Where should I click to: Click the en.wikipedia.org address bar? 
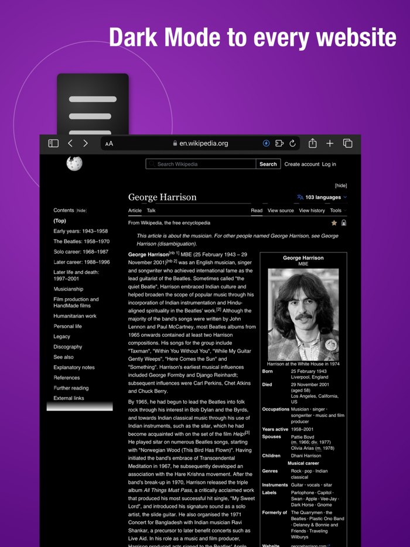(x=200, y=143)
